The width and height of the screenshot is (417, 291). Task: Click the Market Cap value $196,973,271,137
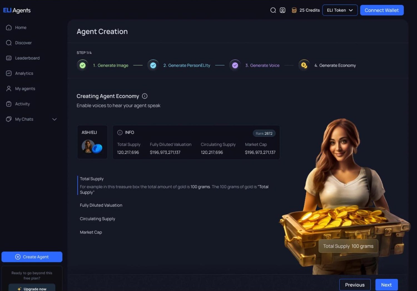(x=260, y=152)
